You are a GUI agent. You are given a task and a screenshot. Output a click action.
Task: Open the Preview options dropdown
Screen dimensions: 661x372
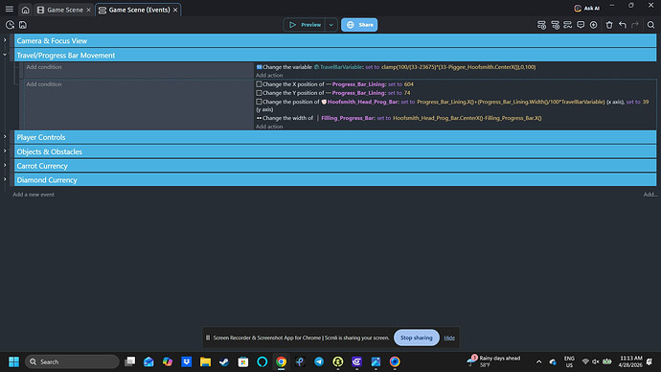click(331, 25)
